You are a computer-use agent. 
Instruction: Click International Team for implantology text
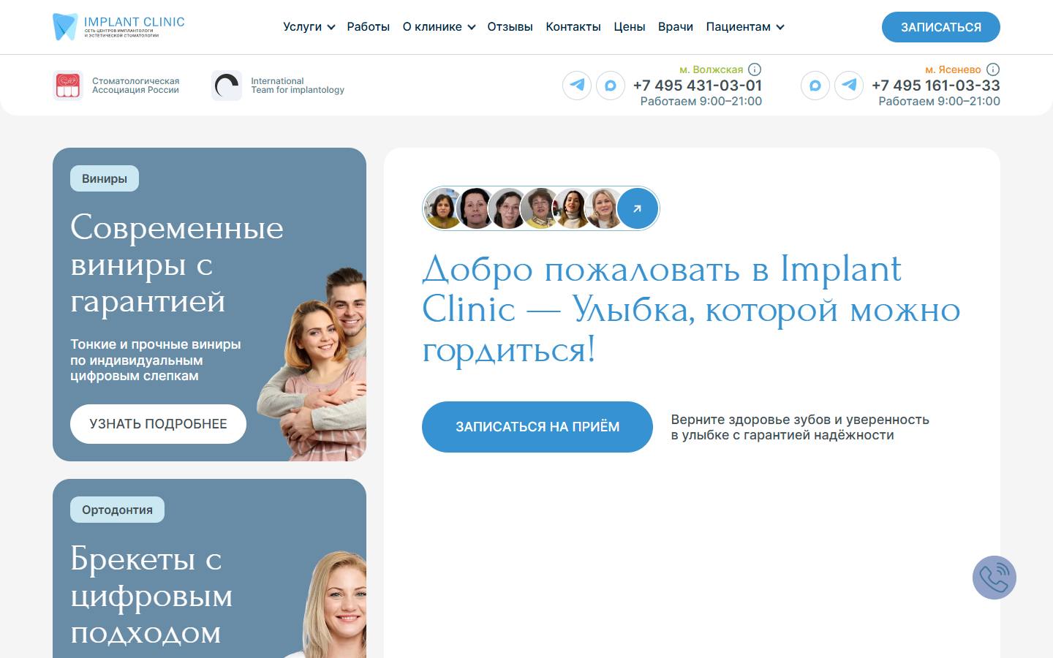[298, 86]
